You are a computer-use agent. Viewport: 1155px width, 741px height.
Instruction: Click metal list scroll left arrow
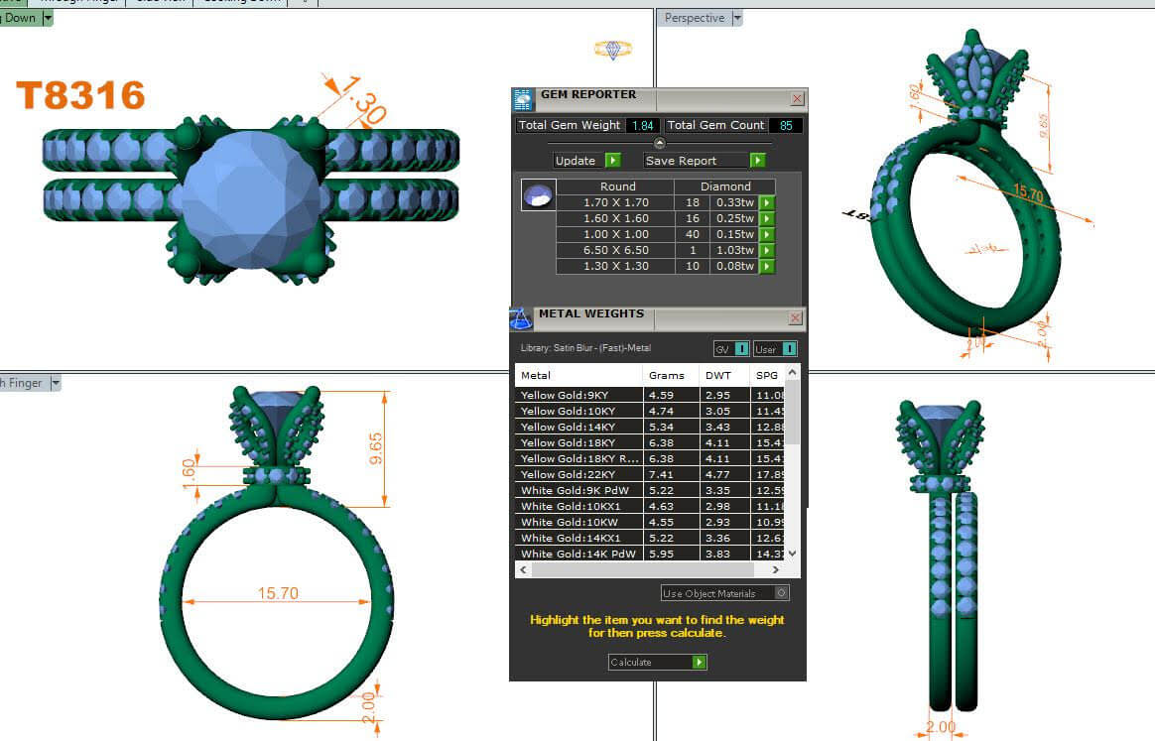pyautogui.click(x=523, y=569)
